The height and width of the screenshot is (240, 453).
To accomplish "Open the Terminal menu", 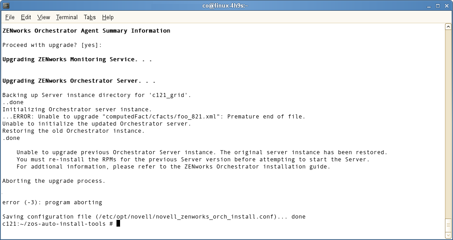I will point(67,17).
